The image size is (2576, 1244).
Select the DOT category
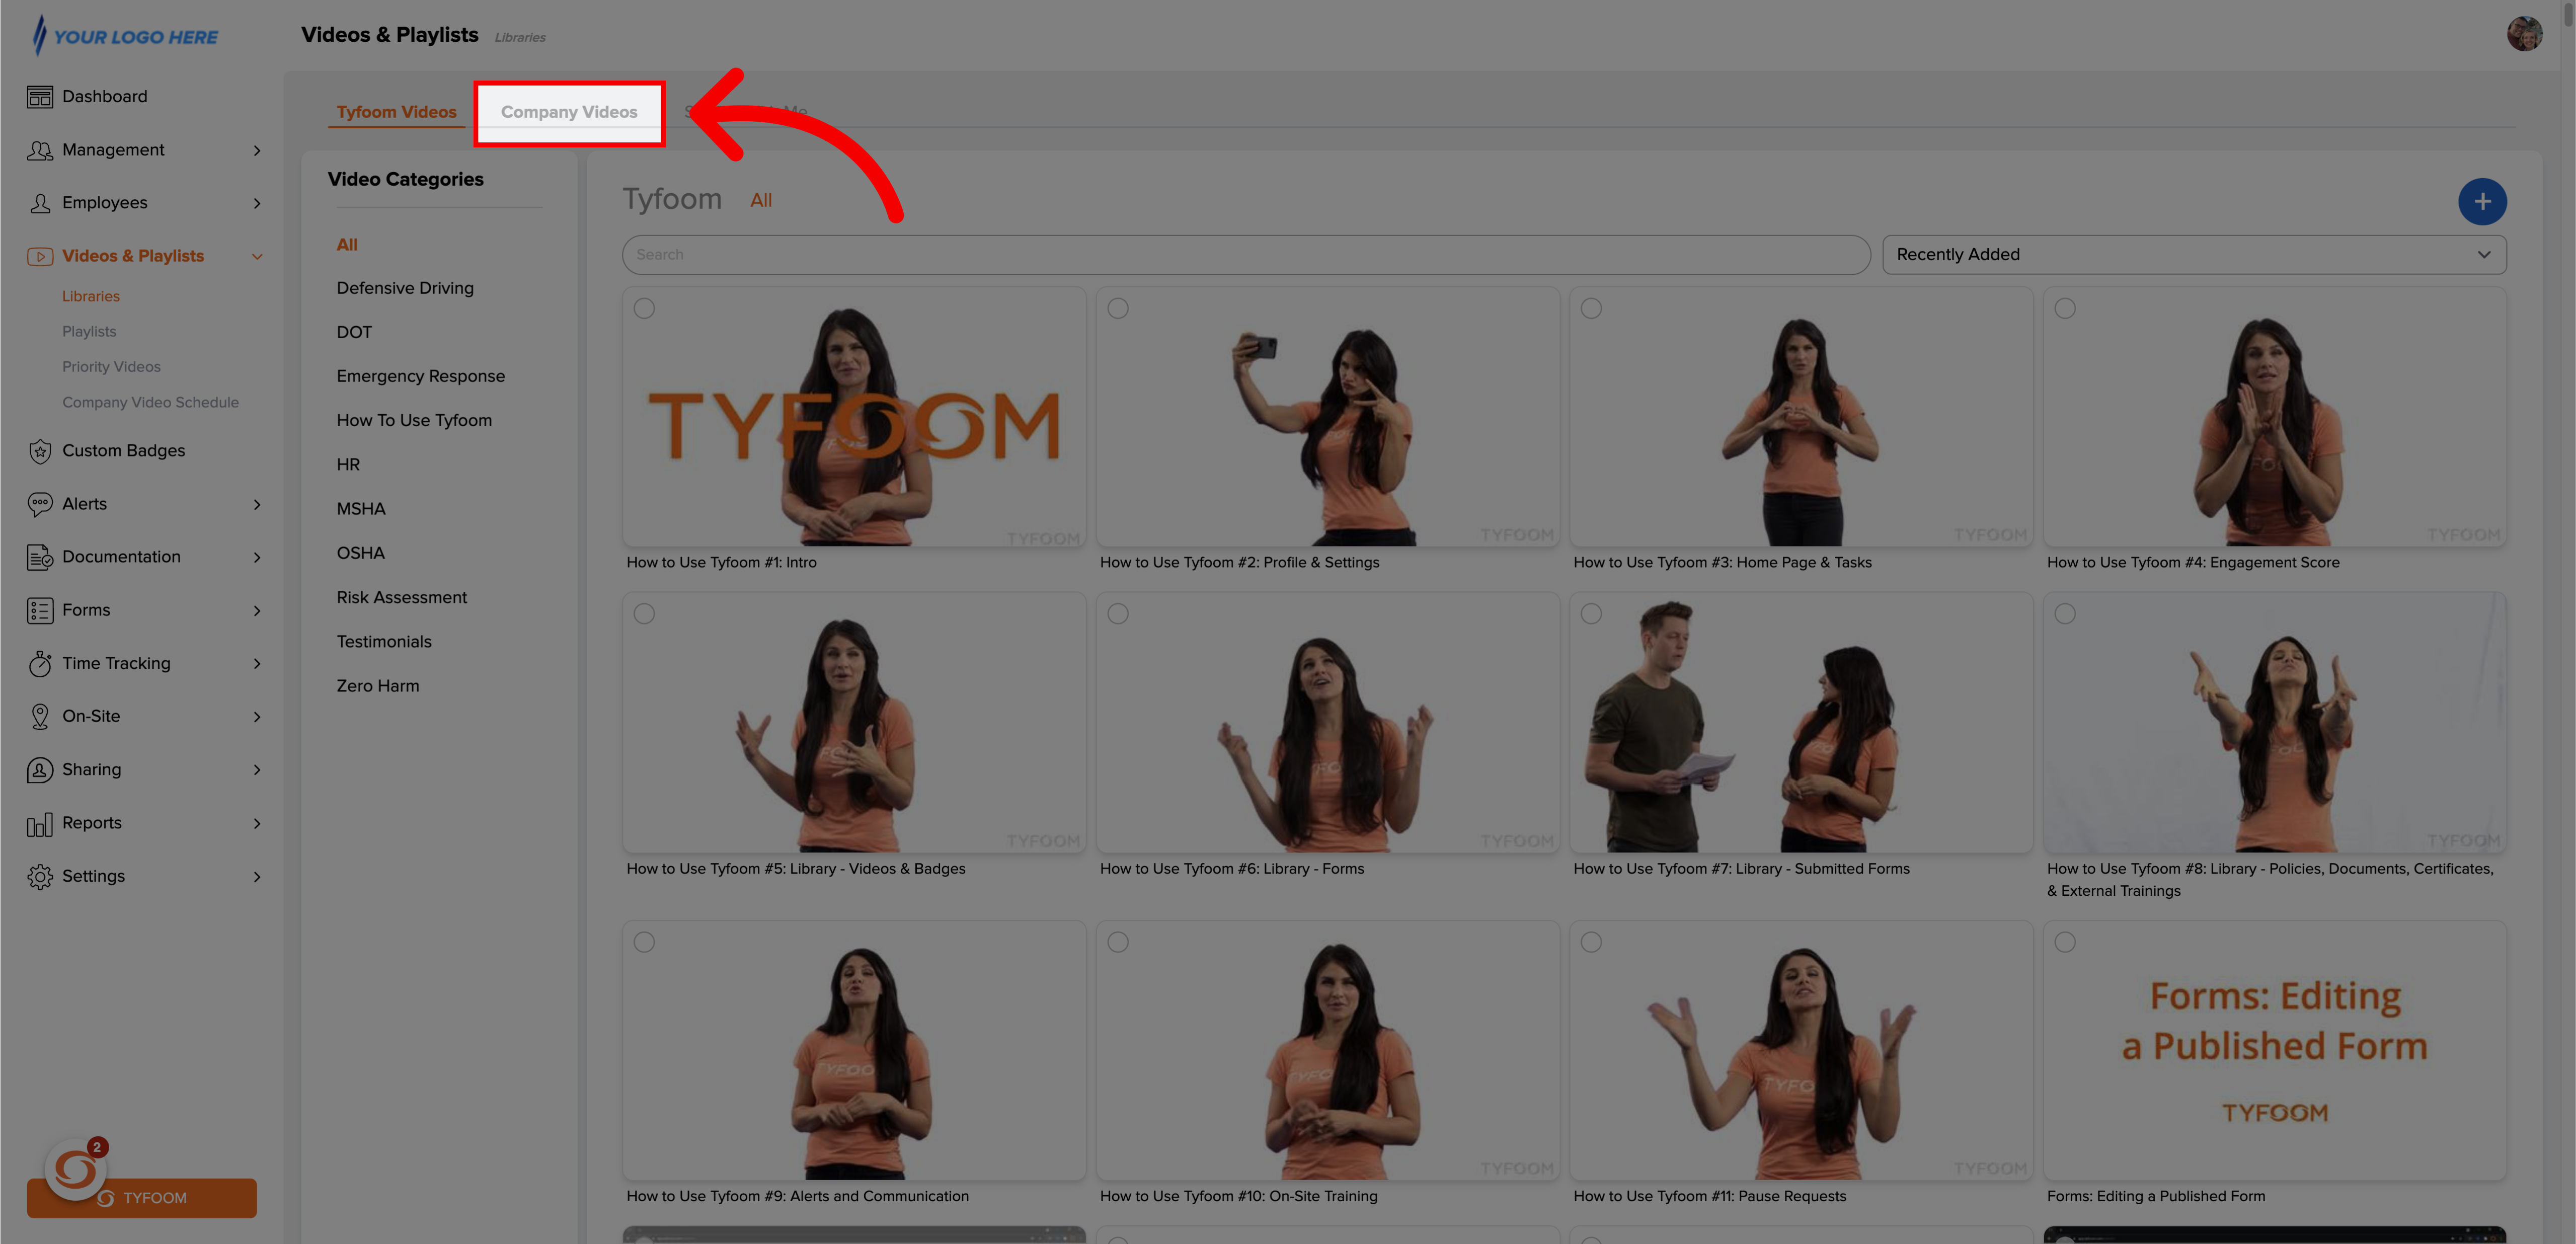pyautogui.click(x=354, y=332)
